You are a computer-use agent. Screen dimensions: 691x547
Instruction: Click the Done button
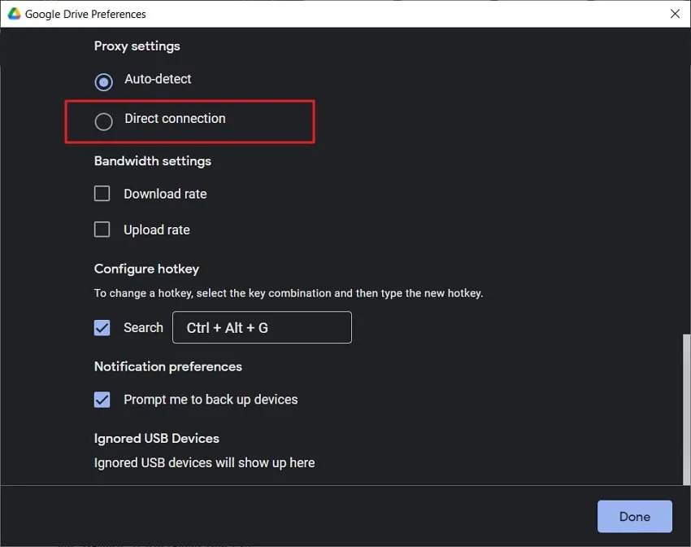tap(634, 516)
